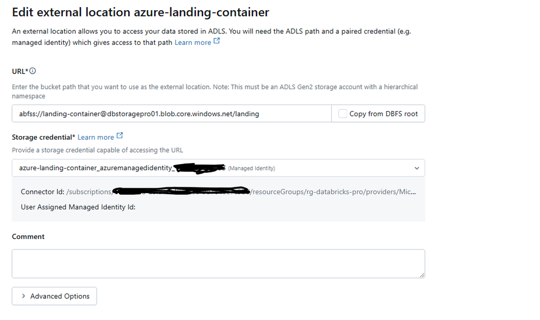Click external-link icon beside Storage credential Learn more
The width and height of the screenshot is (540, 320).
tap(119, 136)
